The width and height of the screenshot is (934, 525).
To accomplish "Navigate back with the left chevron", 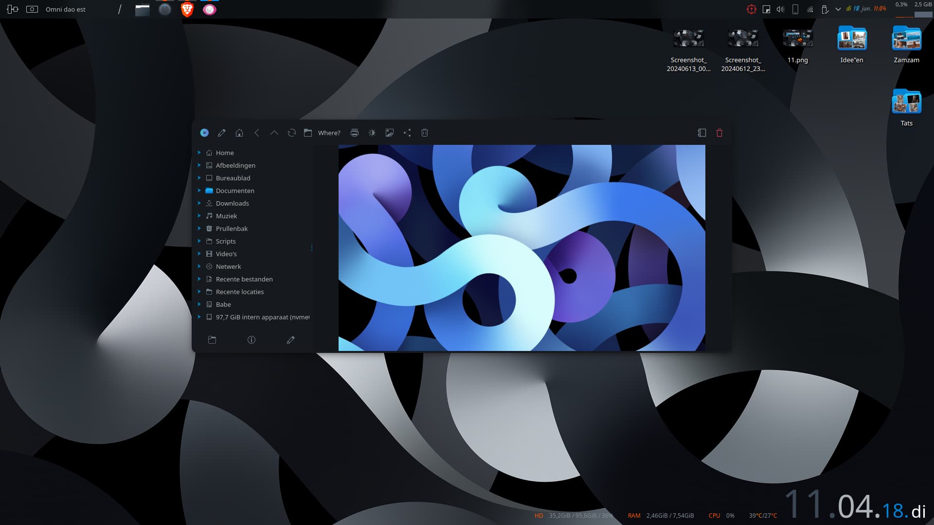I will pos(257,133).
